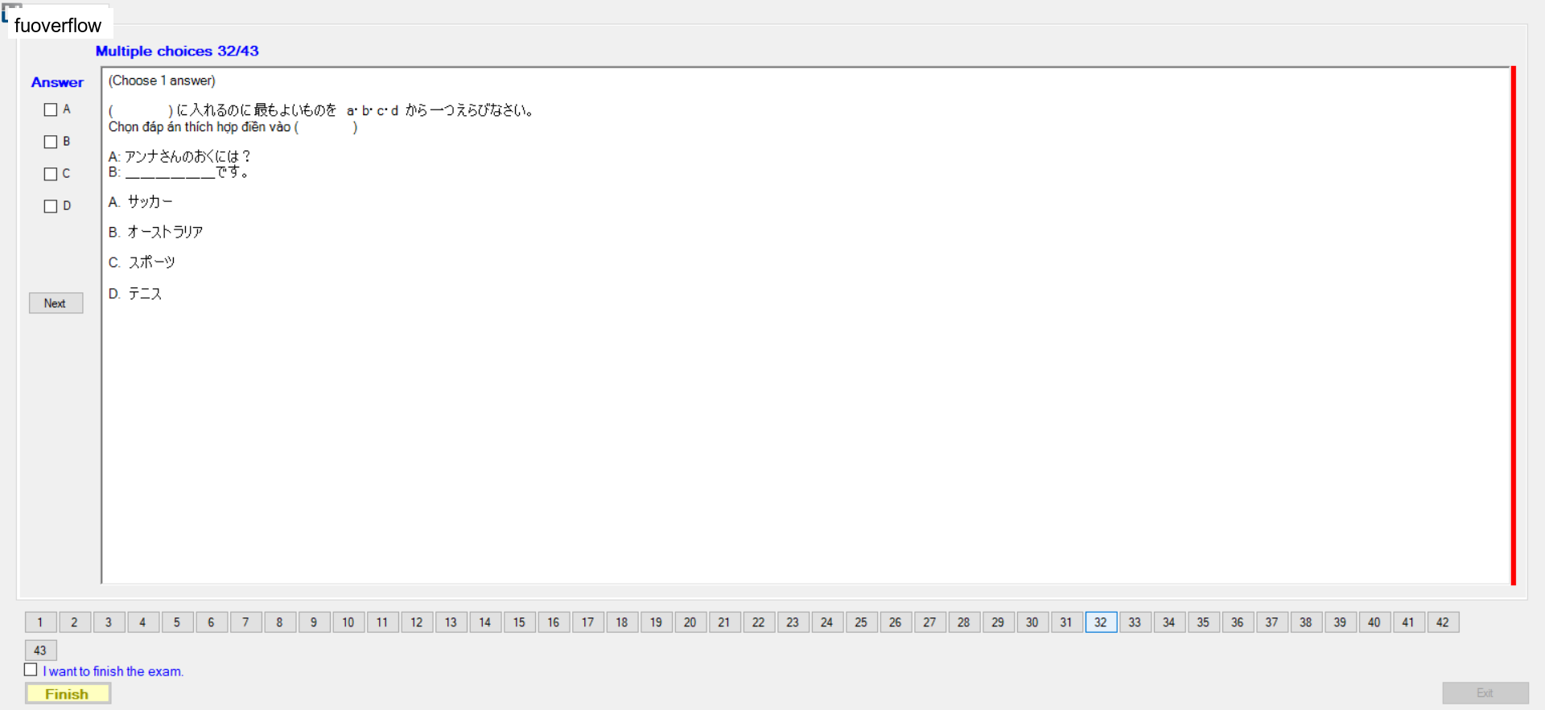Go to question 37
The image size is (1545, 710).
pos(1271,622)
